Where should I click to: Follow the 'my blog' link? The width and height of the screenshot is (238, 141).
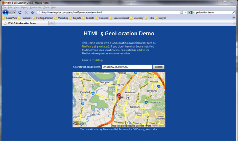pyautogui.click(x=97, y=60)
